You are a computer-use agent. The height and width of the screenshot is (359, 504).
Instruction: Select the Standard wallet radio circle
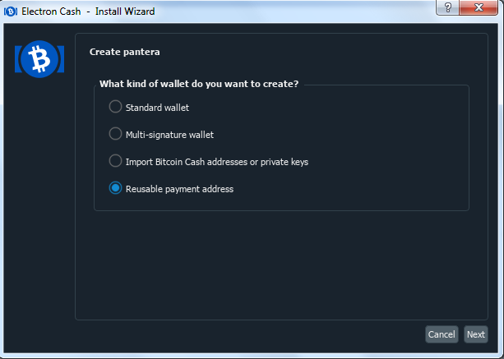click(x=115, y=107)
